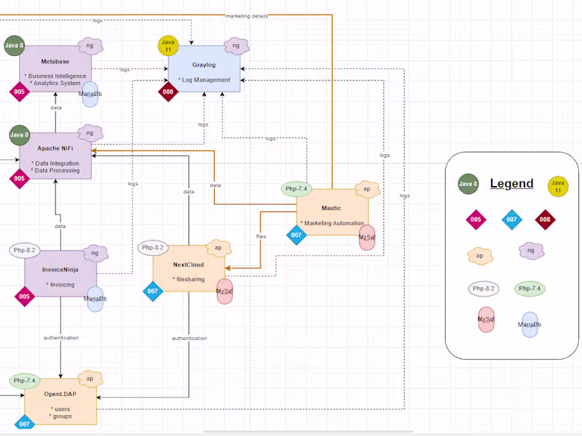Select the MariaDb cylinder on Metabase

89,94
